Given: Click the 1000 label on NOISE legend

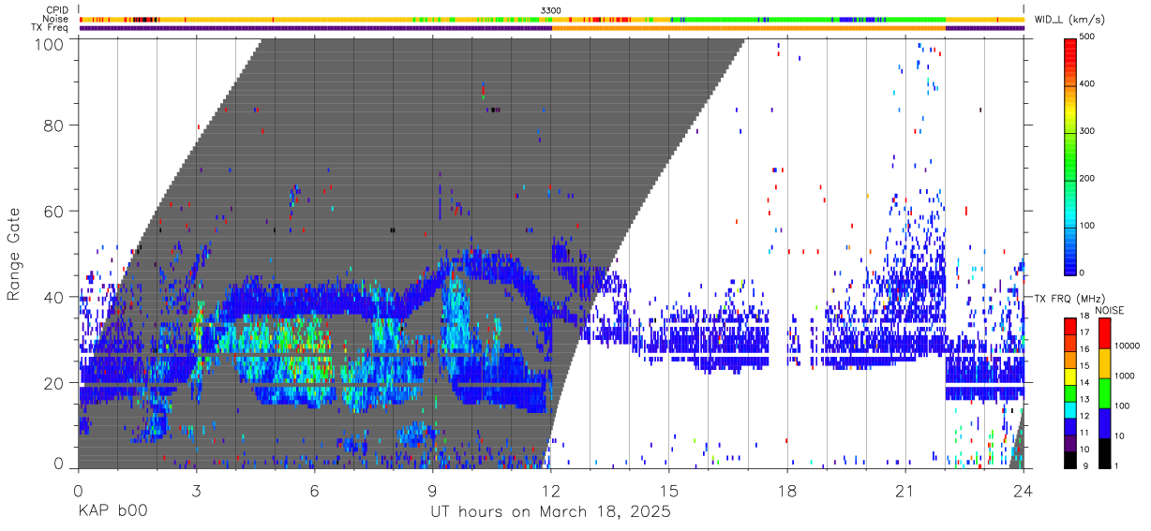Looking at the screenshot, I should coord(1125,377).
